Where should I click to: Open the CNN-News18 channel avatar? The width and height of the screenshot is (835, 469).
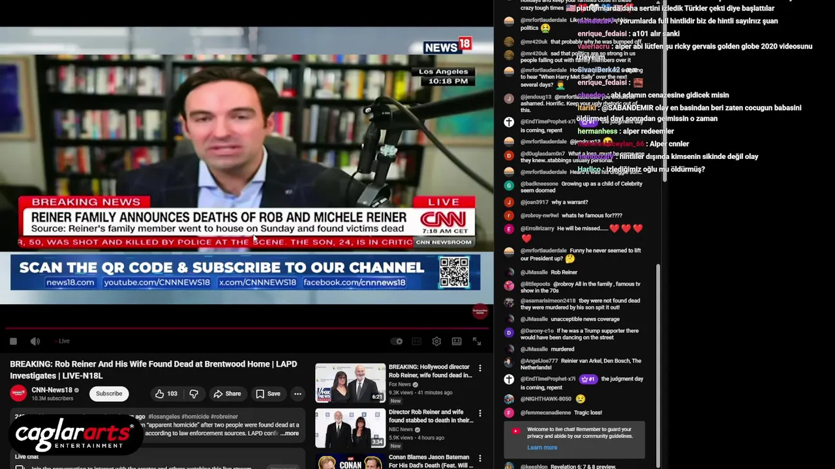pos(18,393)
